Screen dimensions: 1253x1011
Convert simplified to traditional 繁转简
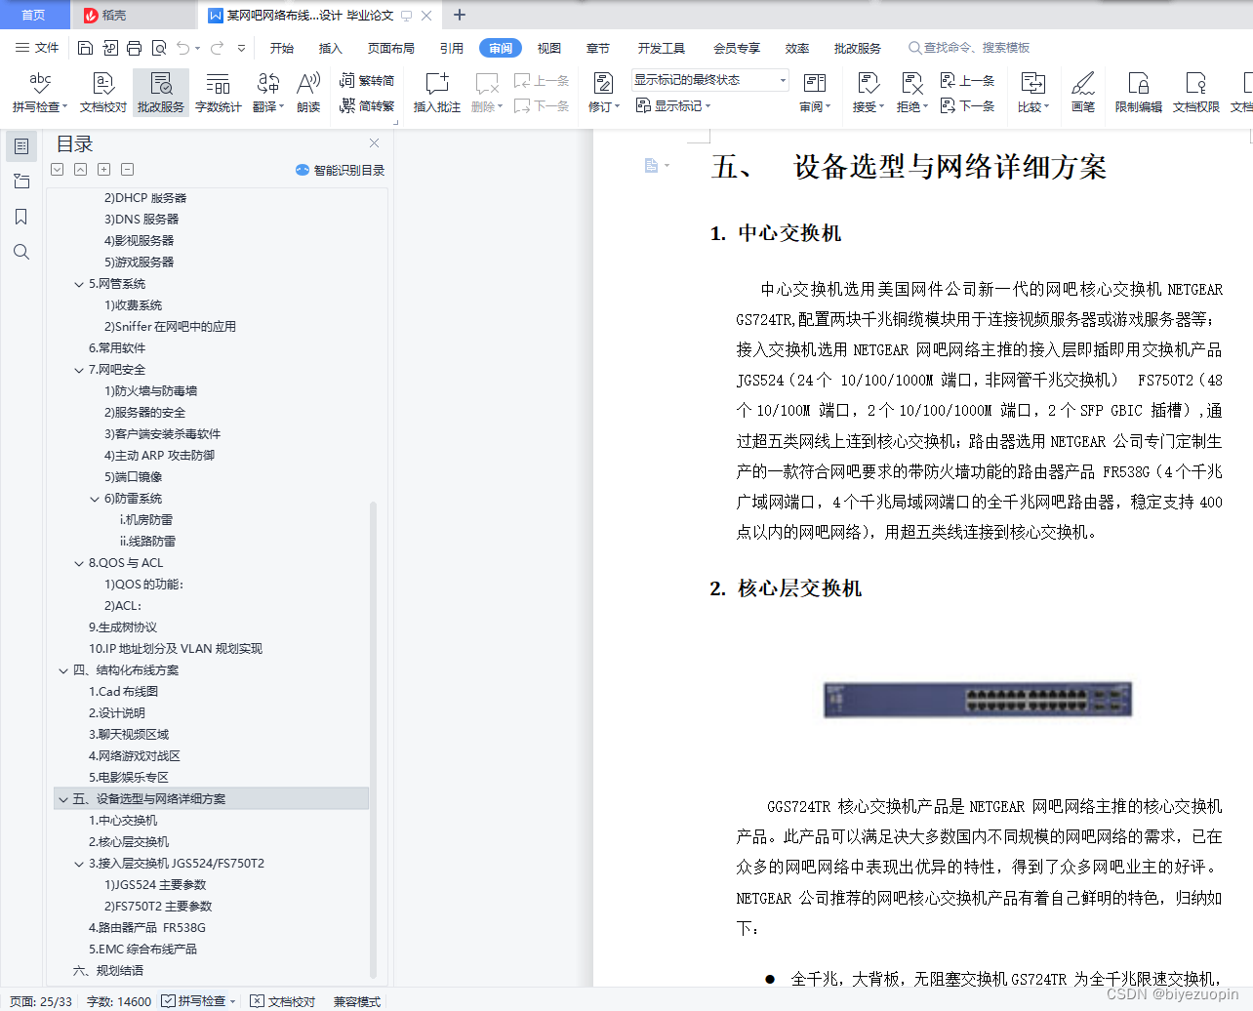pyautogui.click(x=367, y=81)
